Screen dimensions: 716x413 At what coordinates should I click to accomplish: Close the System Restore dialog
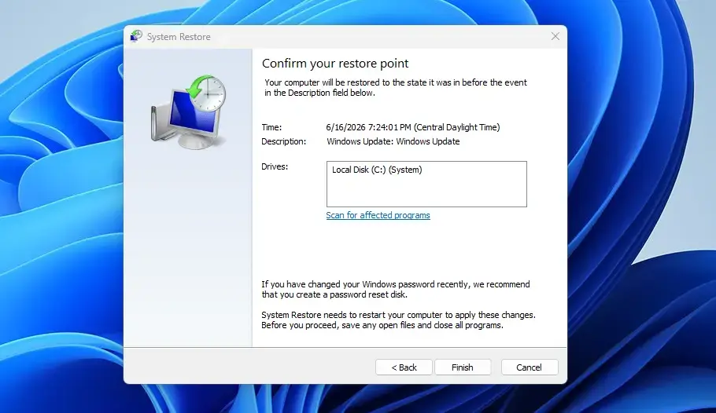(x=555, y=36)
